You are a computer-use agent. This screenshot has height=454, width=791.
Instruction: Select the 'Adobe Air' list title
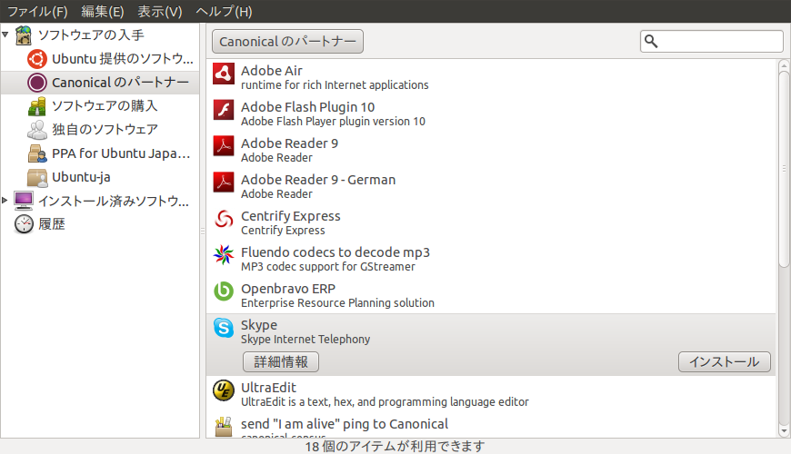[x=272, y=71]
